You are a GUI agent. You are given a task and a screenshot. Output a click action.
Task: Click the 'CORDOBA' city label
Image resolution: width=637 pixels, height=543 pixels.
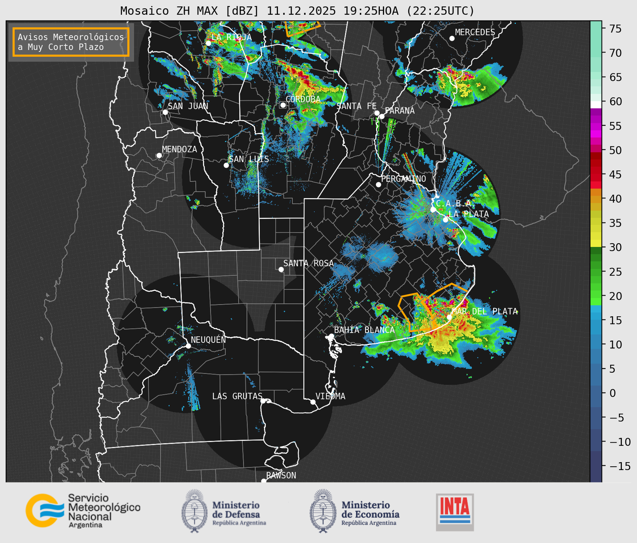[303, 99]
